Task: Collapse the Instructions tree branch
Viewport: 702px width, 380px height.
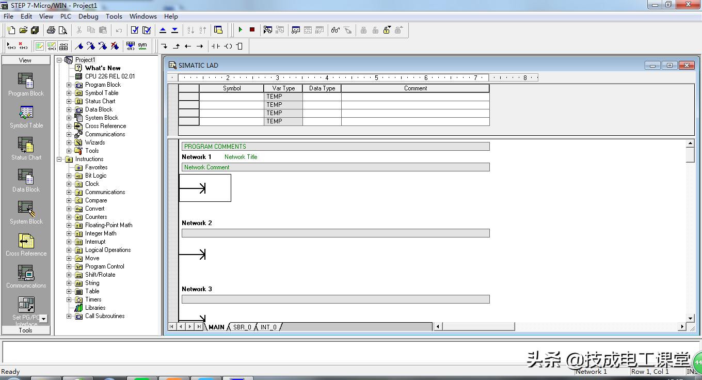Action: pos(59,159)
